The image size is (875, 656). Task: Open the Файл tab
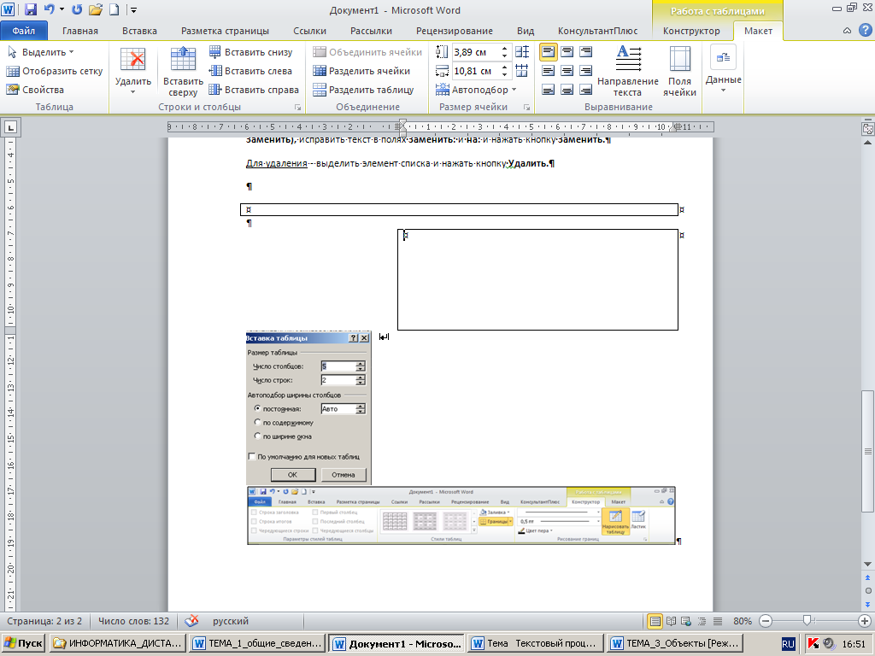tap(24, 31)
